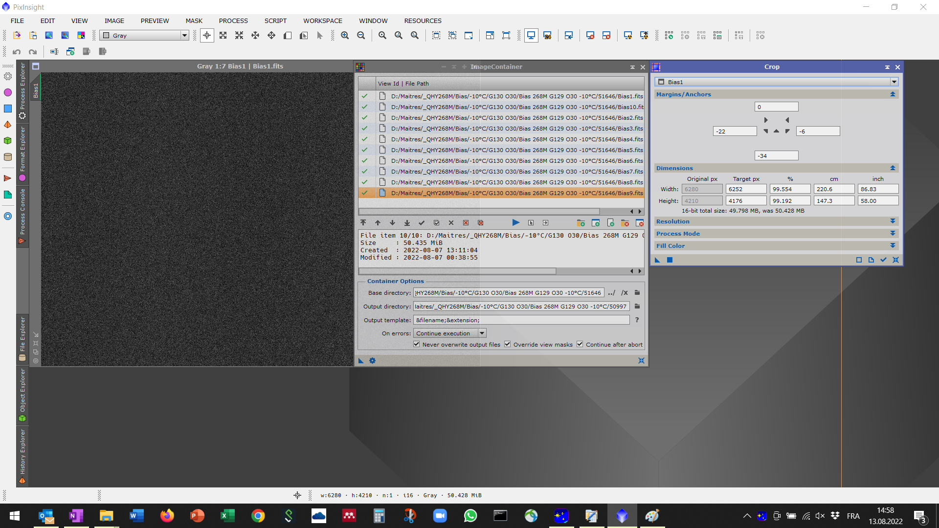
Task: Click new instance triangle in Crop window
Action: [x=657, y=260]
